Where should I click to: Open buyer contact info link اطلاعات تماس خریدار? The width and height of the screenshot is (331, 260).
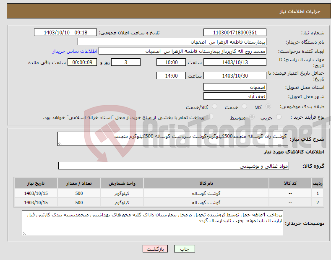coord(75,51)
